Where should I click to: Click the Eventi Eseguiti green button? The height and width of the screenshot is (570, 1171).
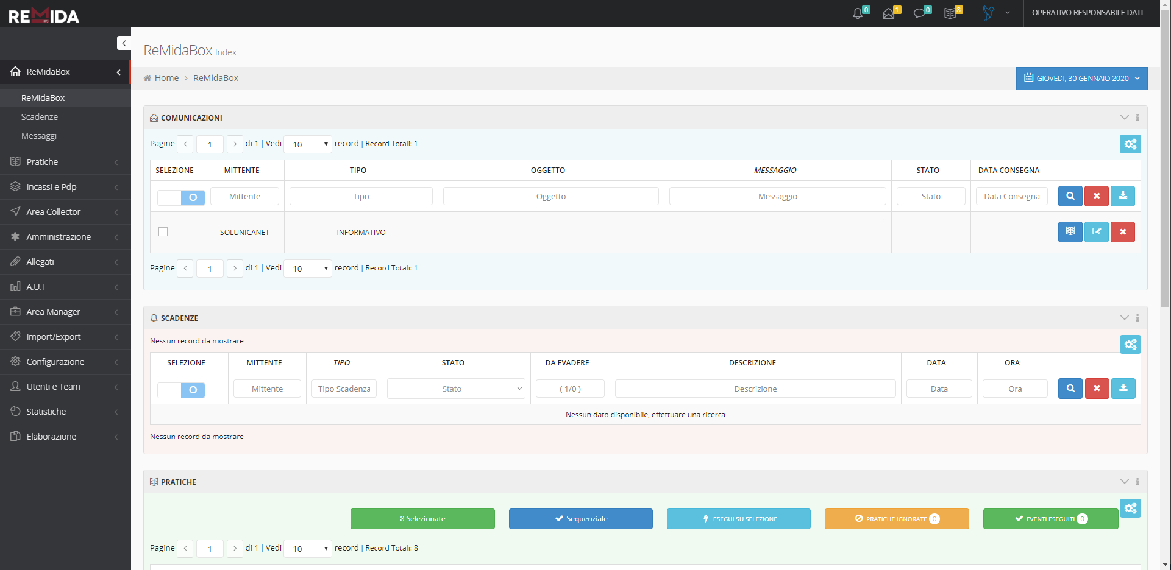[1050, 519]
